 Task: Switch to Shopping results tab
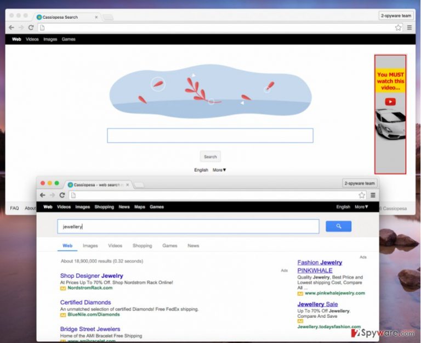pyautogui.click(x=143, y=246)
